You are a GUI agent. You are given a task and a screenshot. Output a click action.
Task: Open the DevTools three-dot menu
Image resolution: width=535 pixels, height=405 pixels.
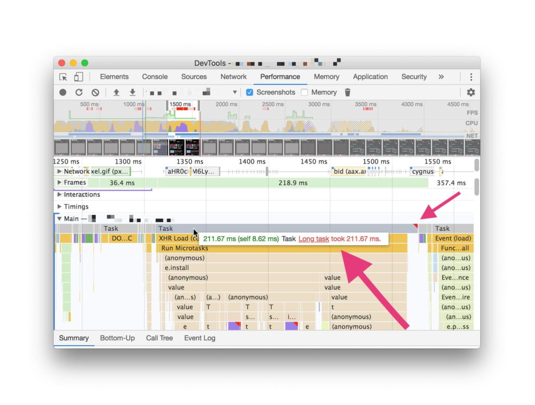coord(471,77)
